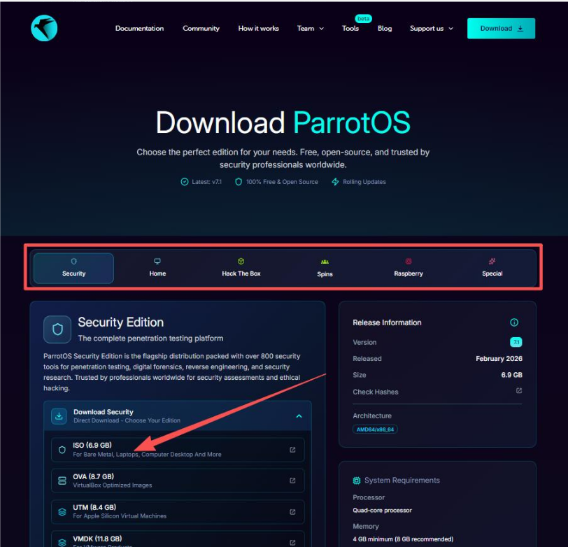Collapse the Download Security section chevron
Screen dimensions: 568x547
[299, 416]
